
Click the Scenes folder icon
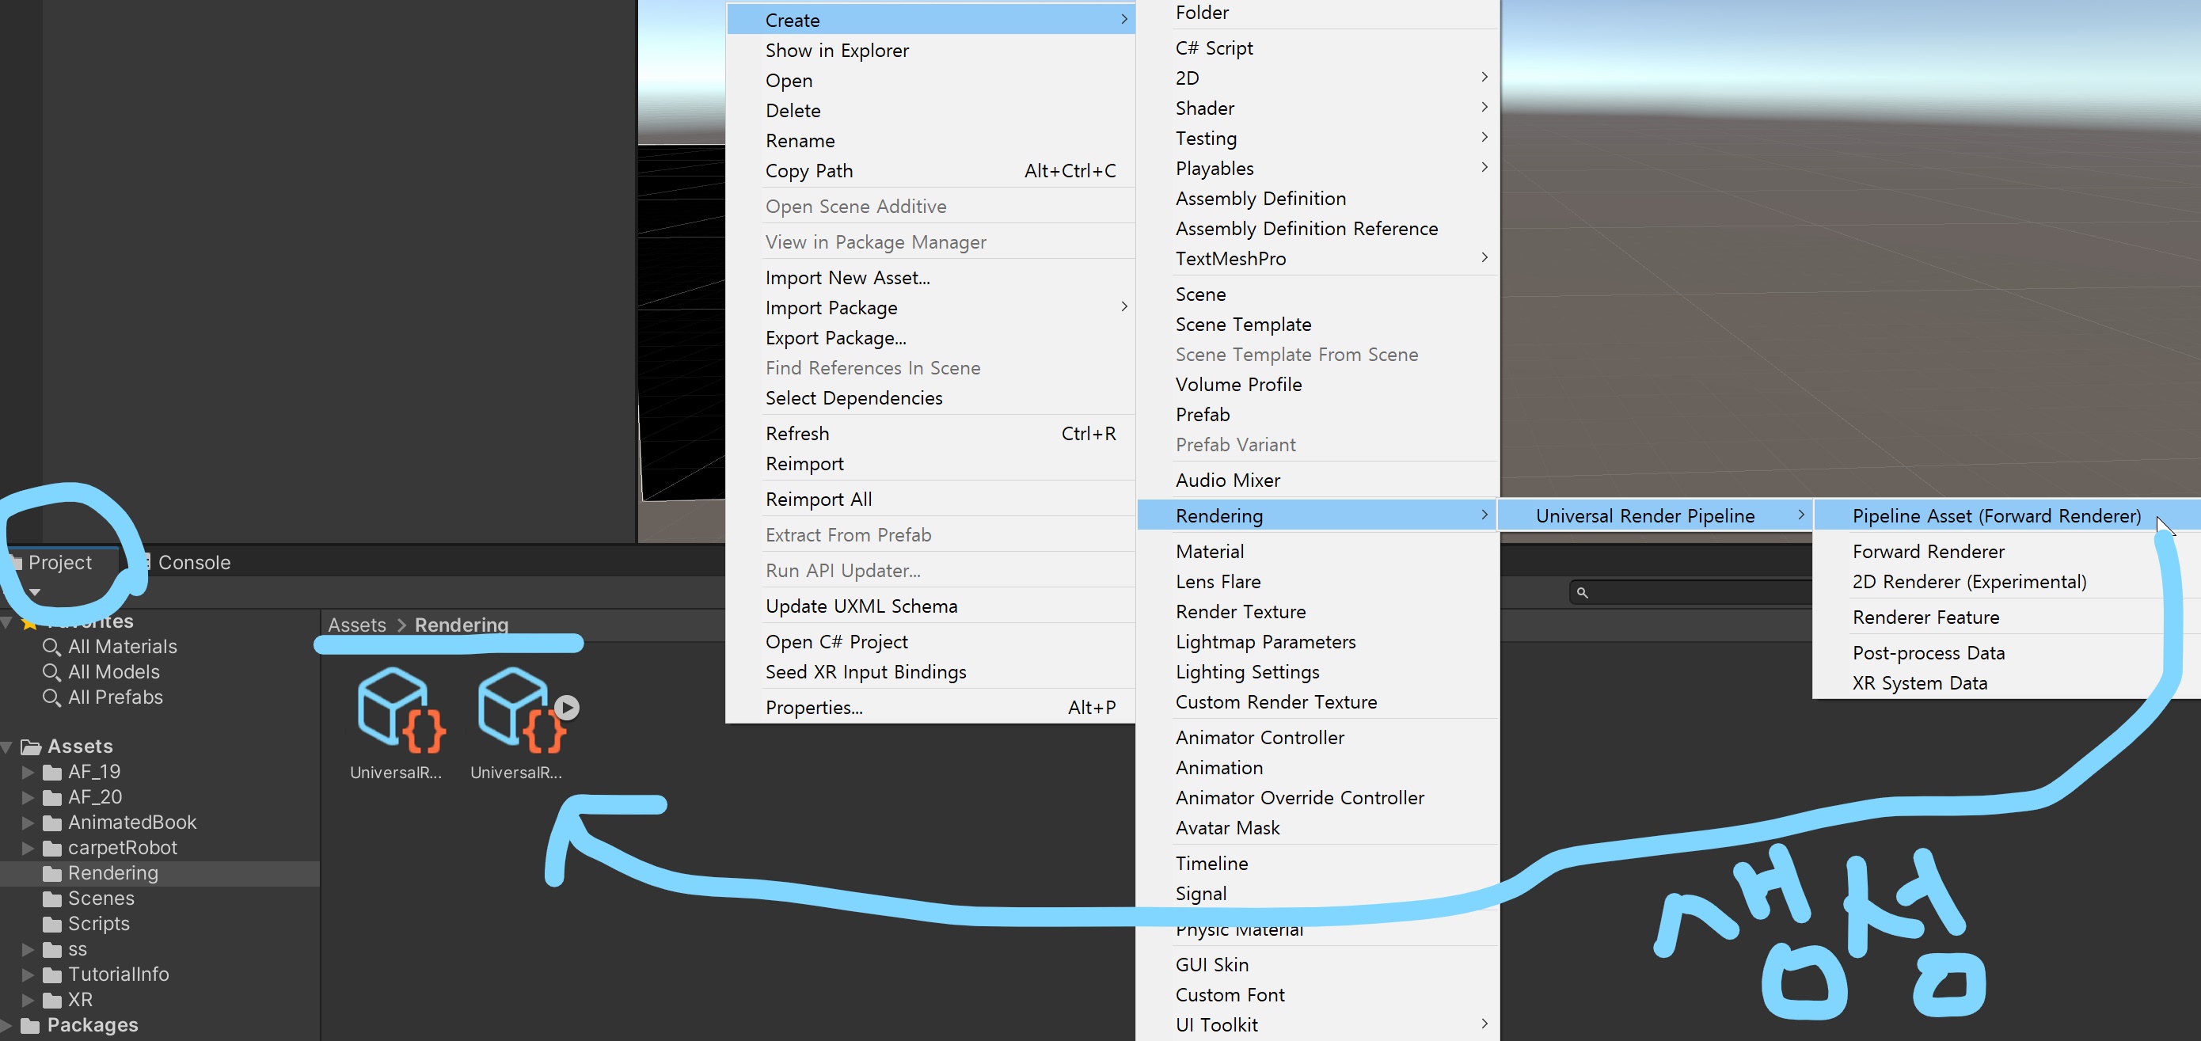click(52, 899)
